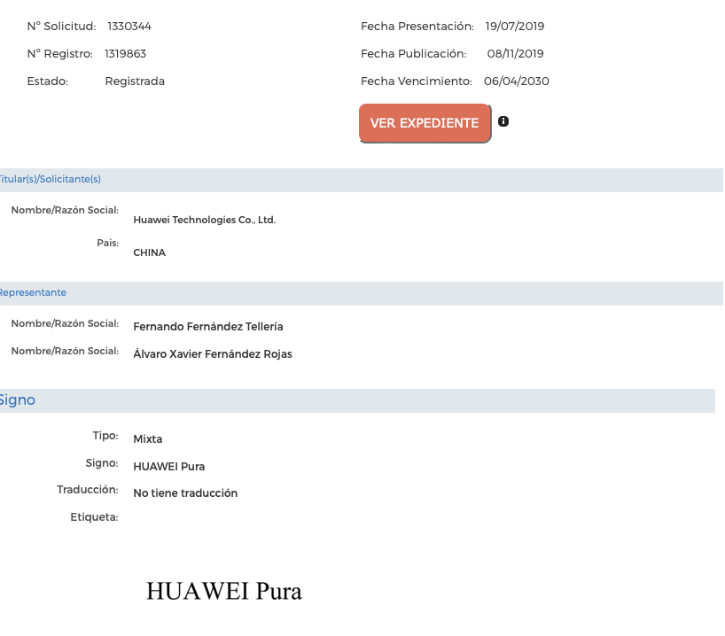Select filing date 19/07/2019
The image size is (725, 636).
[515, 27]
